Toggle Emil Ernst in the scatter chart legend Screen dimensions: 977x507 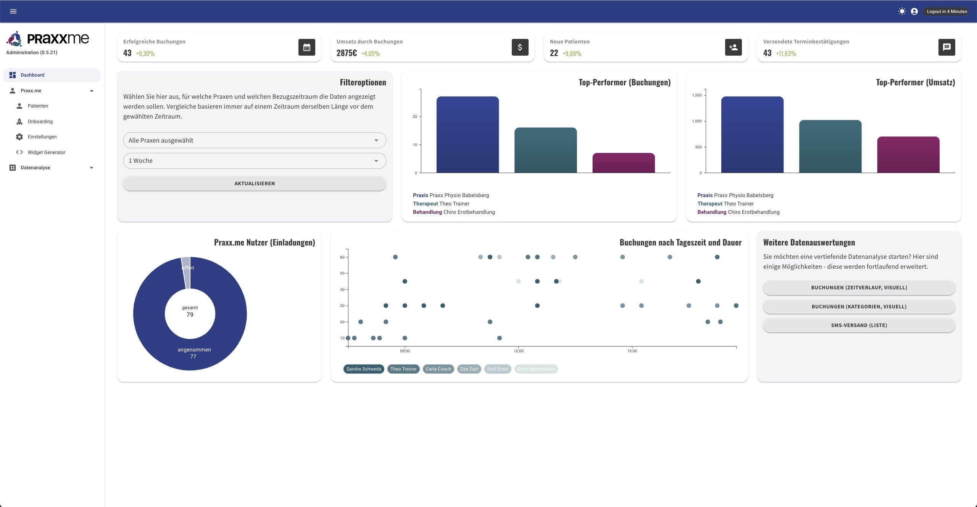497,369
